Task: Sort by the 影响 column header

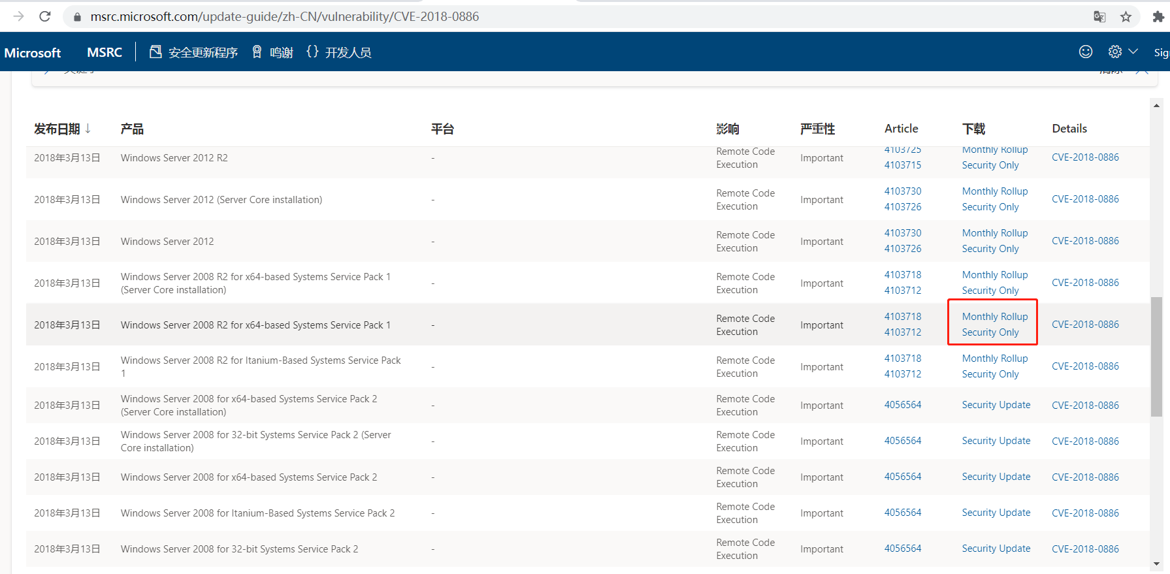Action: click(728, 129)
